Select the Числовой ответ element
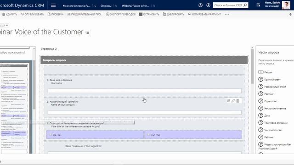 [270, 130]
